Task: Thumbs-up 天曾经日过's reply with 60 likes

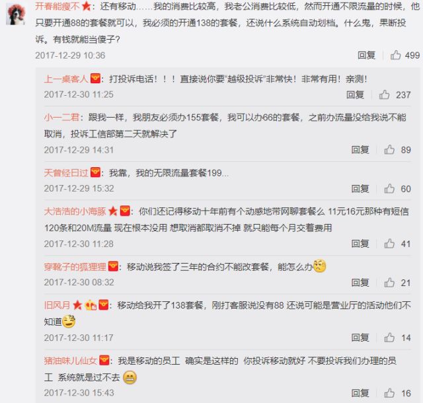Action: 389,188
